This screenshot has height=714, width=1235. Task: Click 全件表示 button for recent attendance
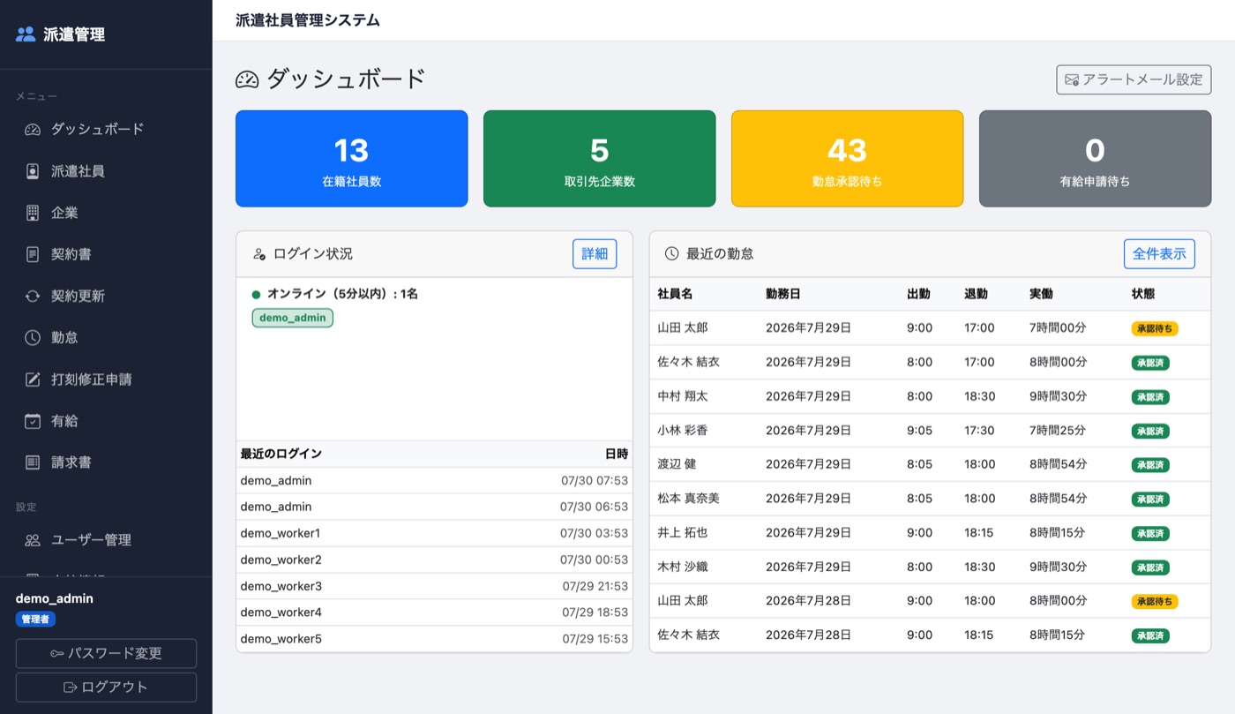click(1159, 254)
